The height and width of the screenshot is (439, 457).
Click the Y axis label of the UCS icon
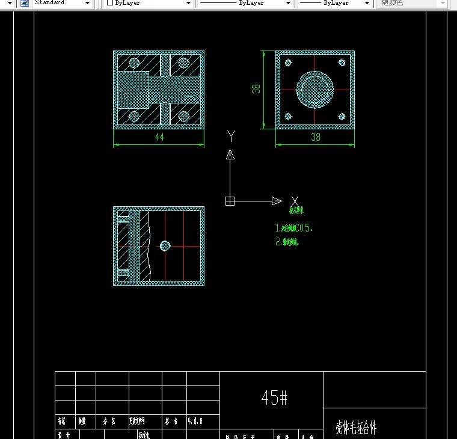click(x=231, y=136)
